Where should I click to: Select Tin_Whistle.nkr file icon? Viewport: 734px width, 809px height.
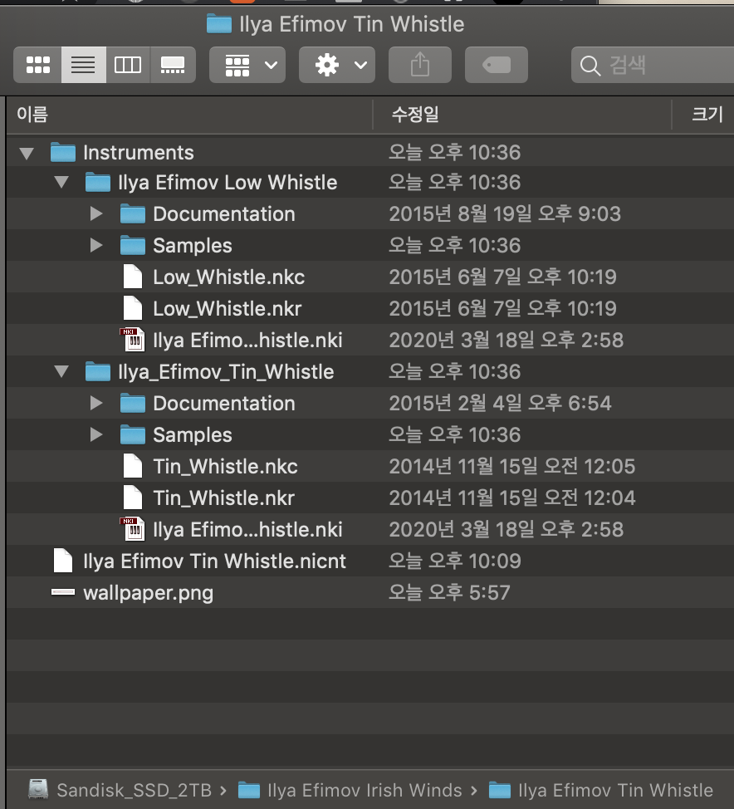click(133, 498)
